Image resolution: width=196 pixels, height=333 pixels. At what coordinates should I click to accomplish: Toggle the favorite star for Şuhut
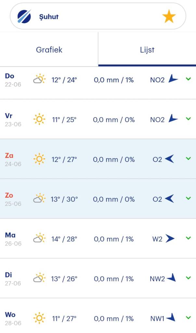pyautogui.click(x=169, y=16)
